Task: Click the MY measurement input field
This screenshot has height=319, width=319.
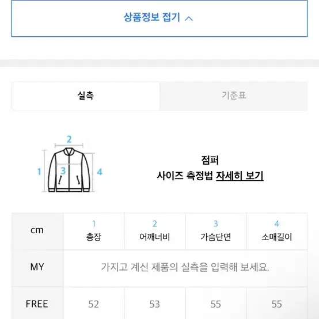Action: pos(185,267)
